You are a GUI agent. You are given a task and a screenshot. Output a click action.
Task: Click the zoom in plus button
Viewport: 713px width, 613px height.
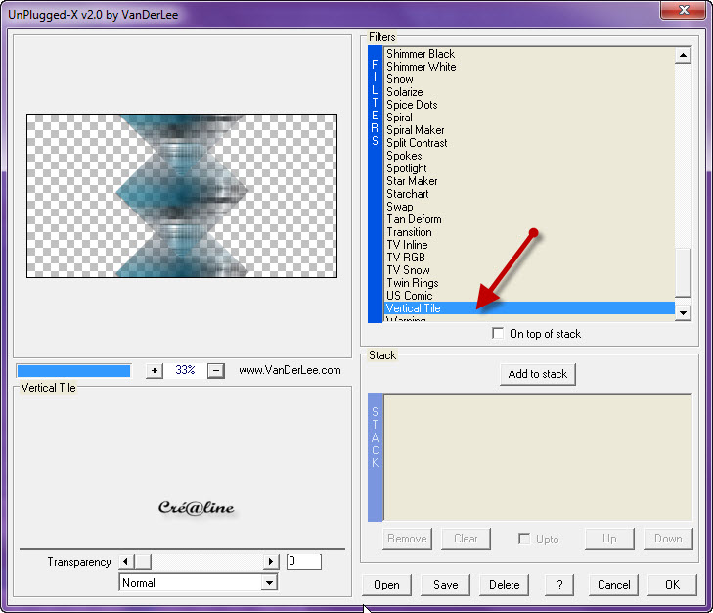(155, 370)
